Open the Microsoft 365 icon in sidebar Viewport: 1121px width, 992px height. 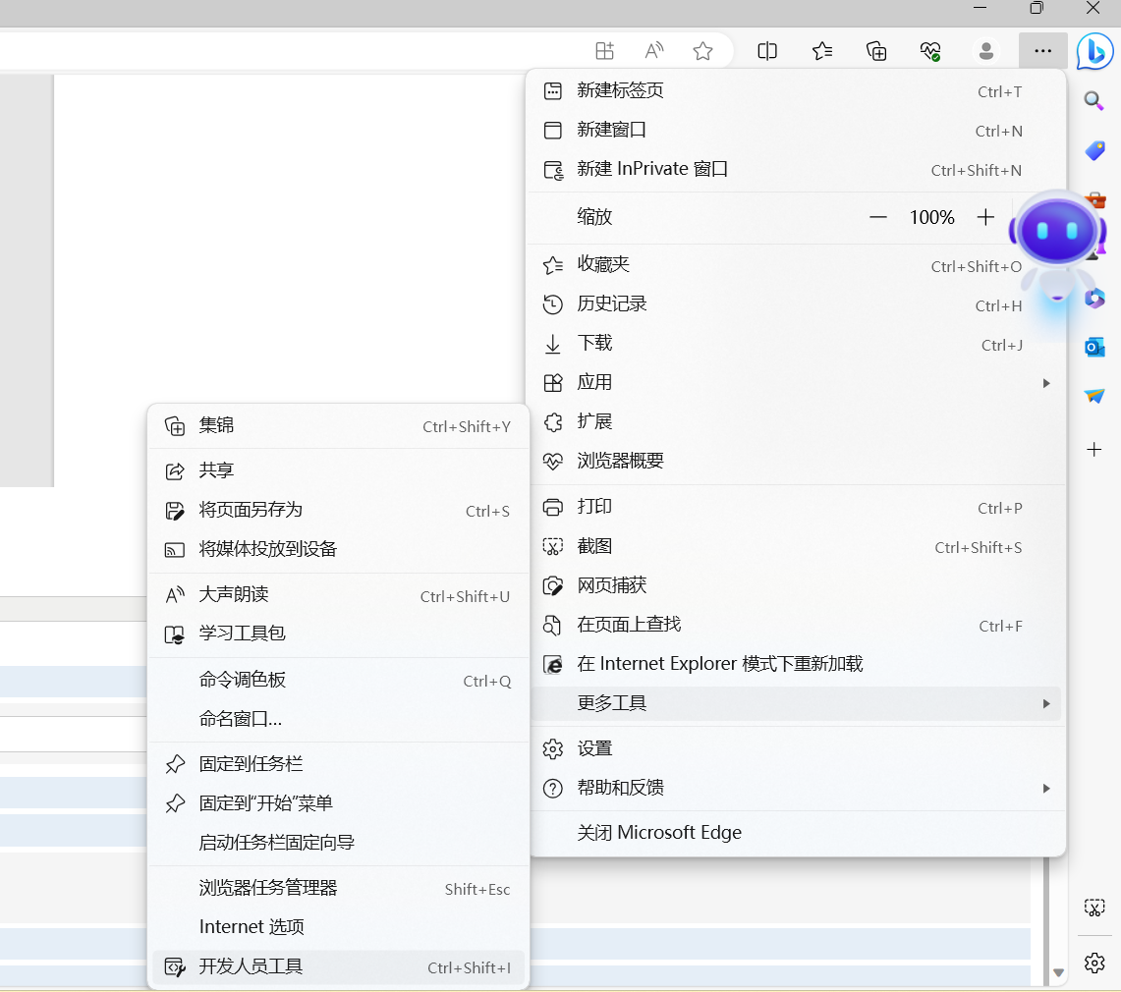pos(1095,298)
